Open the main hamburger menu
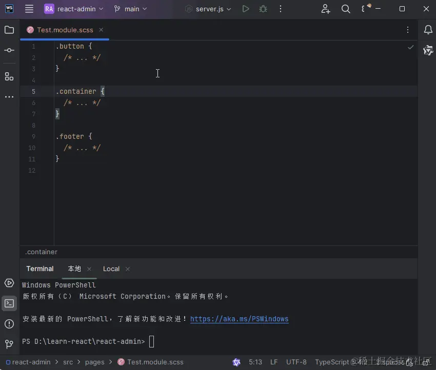 [29, 9]
